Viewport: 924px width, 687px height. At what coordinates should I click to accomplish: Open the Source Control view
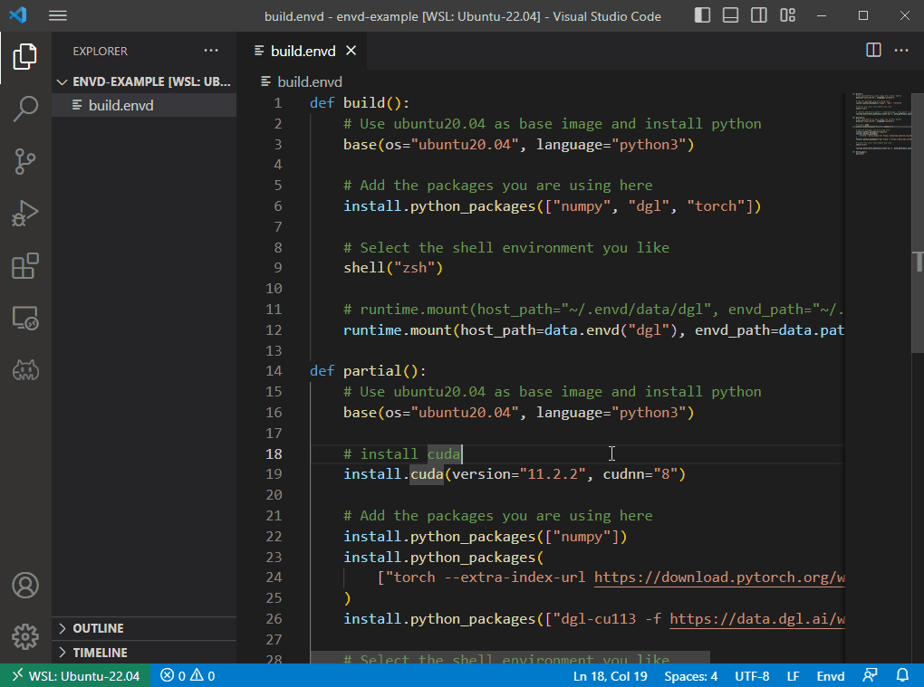24,161
